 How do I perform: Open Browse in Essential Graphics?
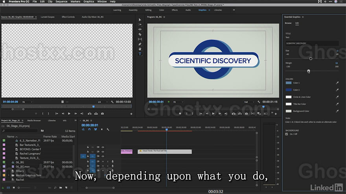[288, 23]
